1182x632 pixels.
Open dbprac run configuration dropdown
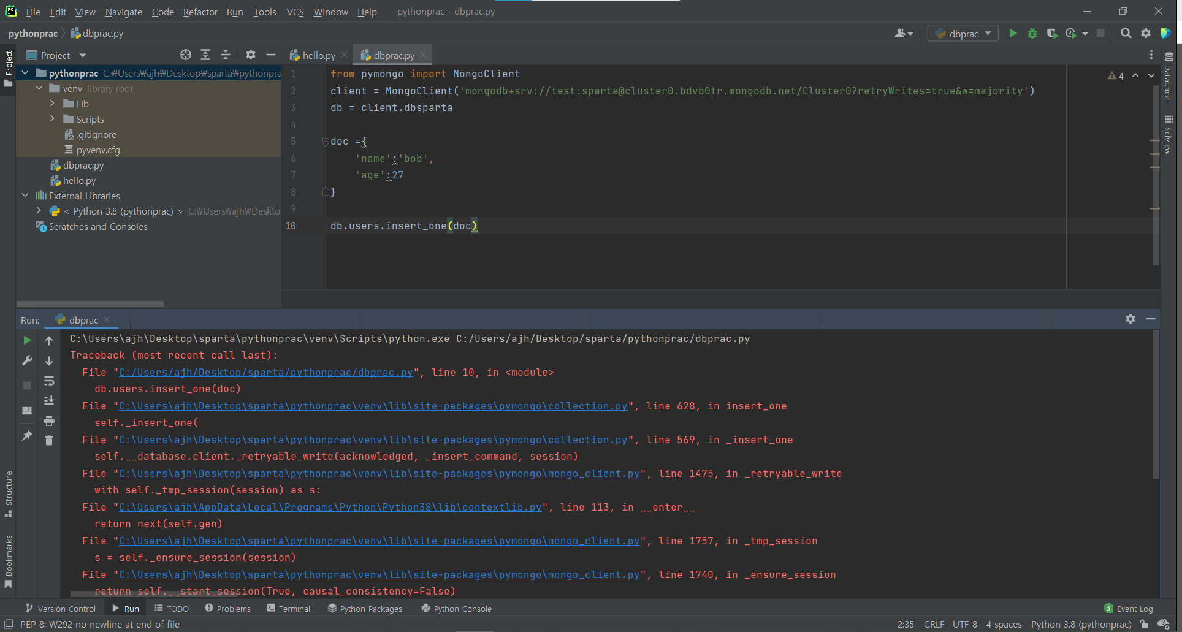pos(963,34)
